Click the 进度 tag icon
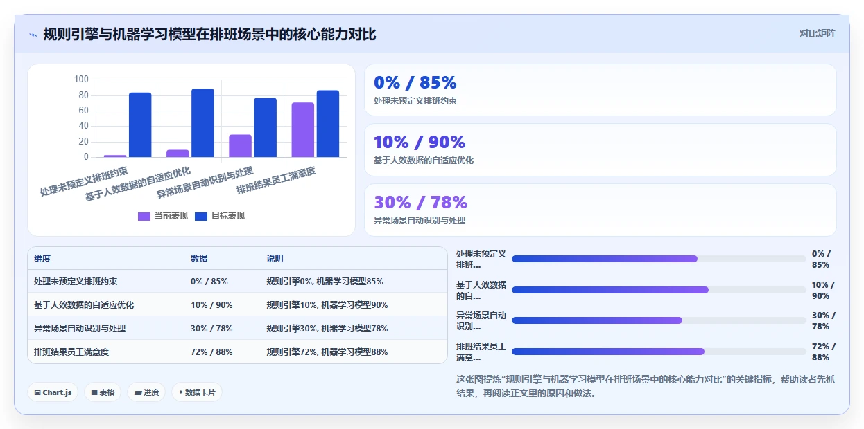 coord(138,392)
